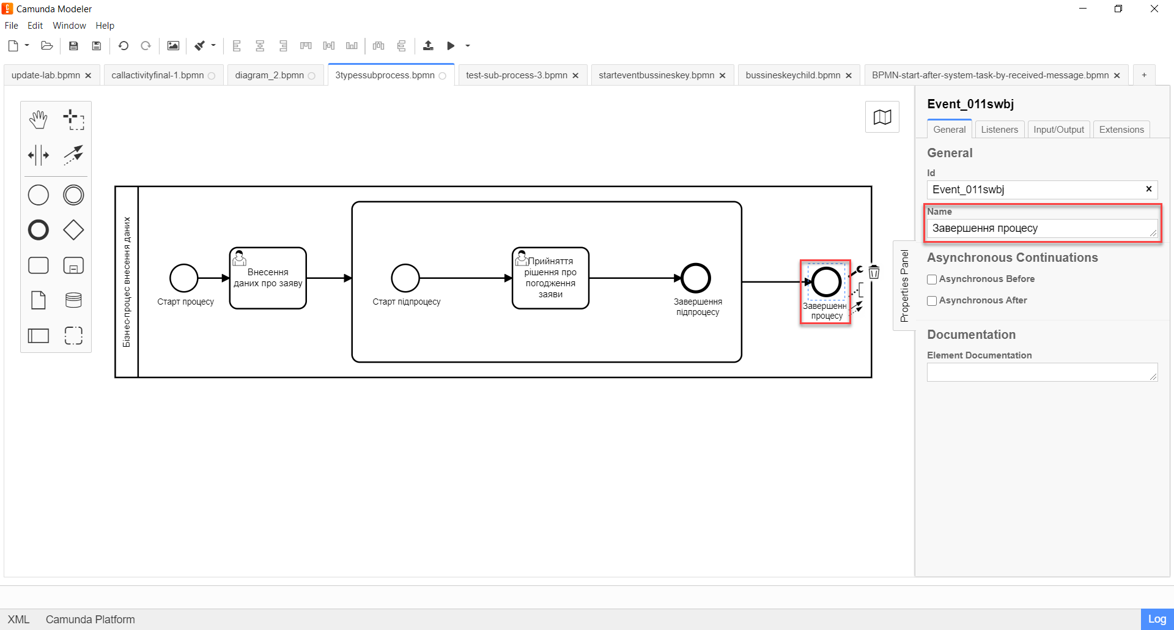Expand the run instance dropdown arrow

pyautogui.click(x=468, y=46)
